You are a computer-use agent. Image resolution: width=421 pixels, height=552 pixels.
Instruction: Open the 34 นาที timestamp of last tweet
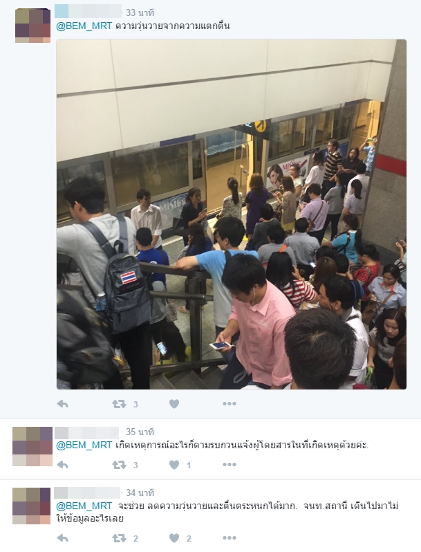pyautogui.click(x=140, y=493)
